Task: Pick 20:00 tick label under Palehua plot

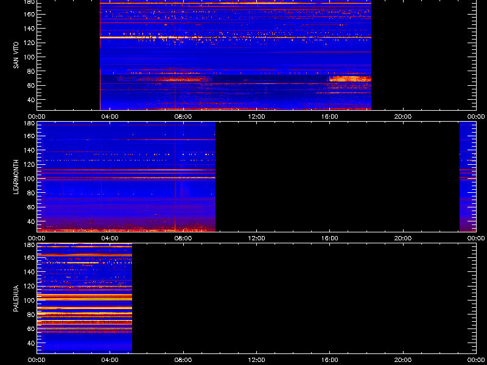Action: click(403, 360)
